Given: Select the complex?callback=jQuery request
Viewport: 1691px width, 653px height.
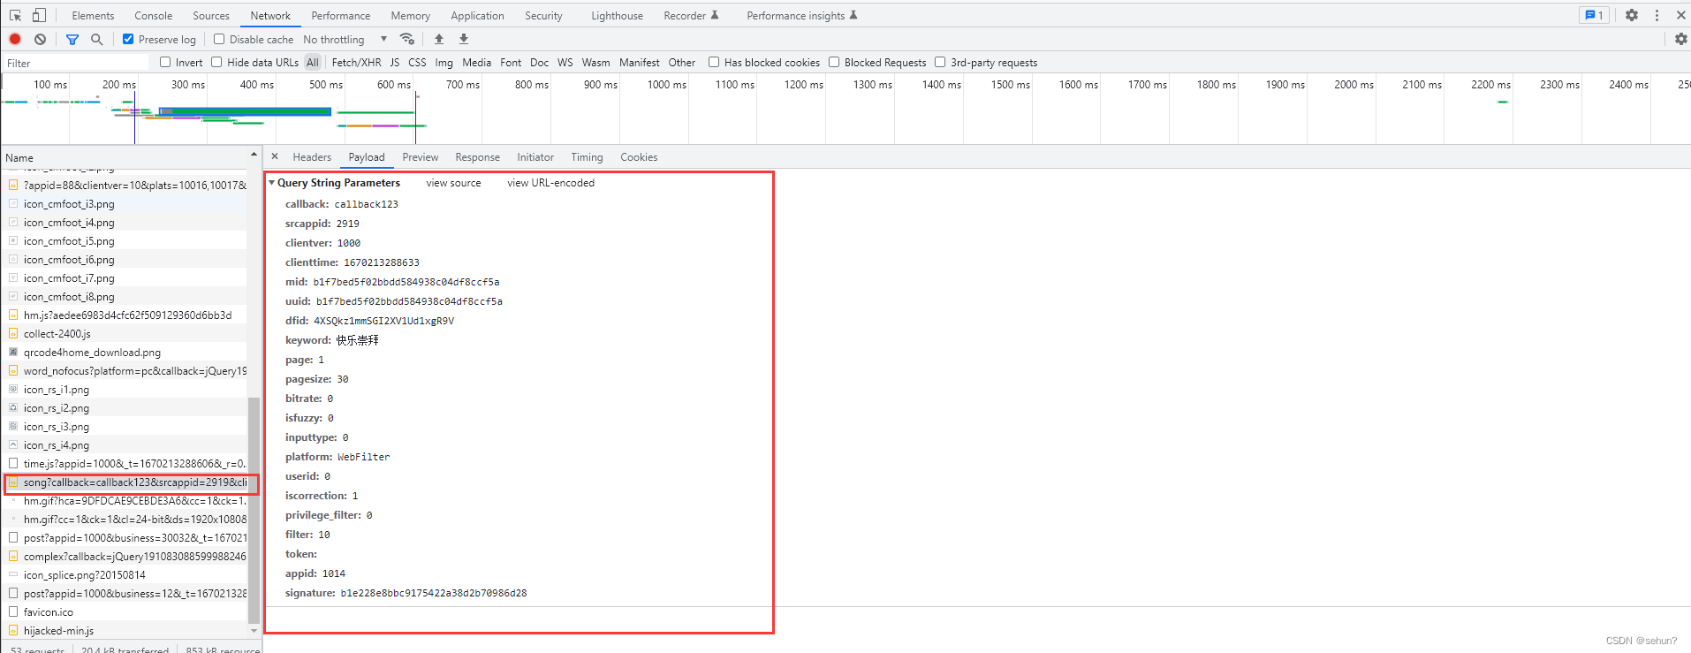Looking at the screenshot, I should 125,557.
